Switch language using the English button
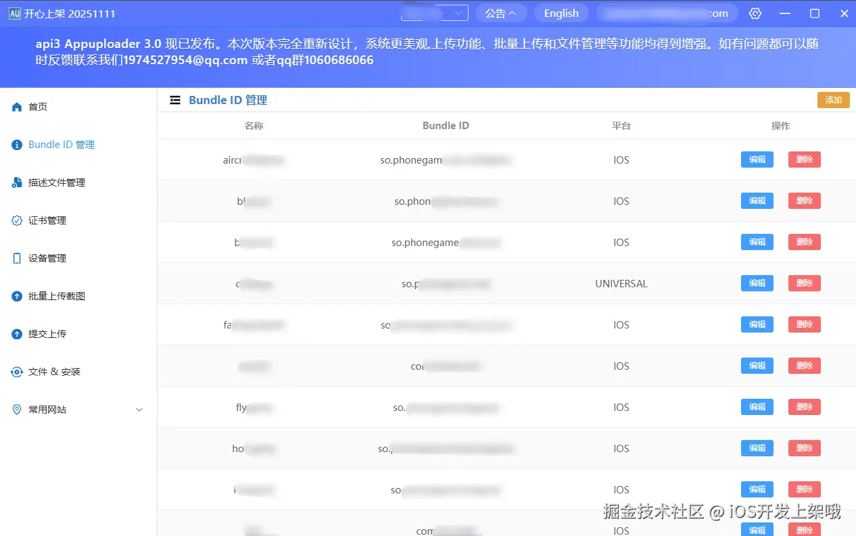856x536 pixels. point(561,13)
